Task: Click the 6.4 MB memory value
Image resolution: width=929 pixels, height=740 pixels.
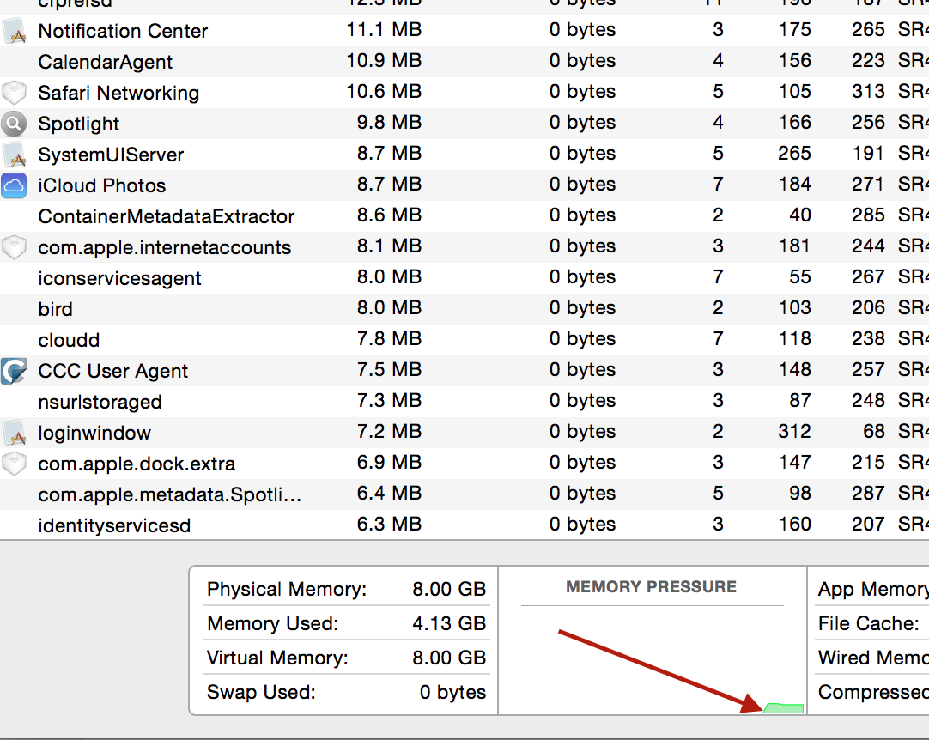Action: (x=389, y=493)
